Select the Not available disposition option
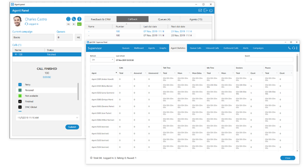This screenshot has width=307, height=167. pyautogui.click(x=32, y=96)
